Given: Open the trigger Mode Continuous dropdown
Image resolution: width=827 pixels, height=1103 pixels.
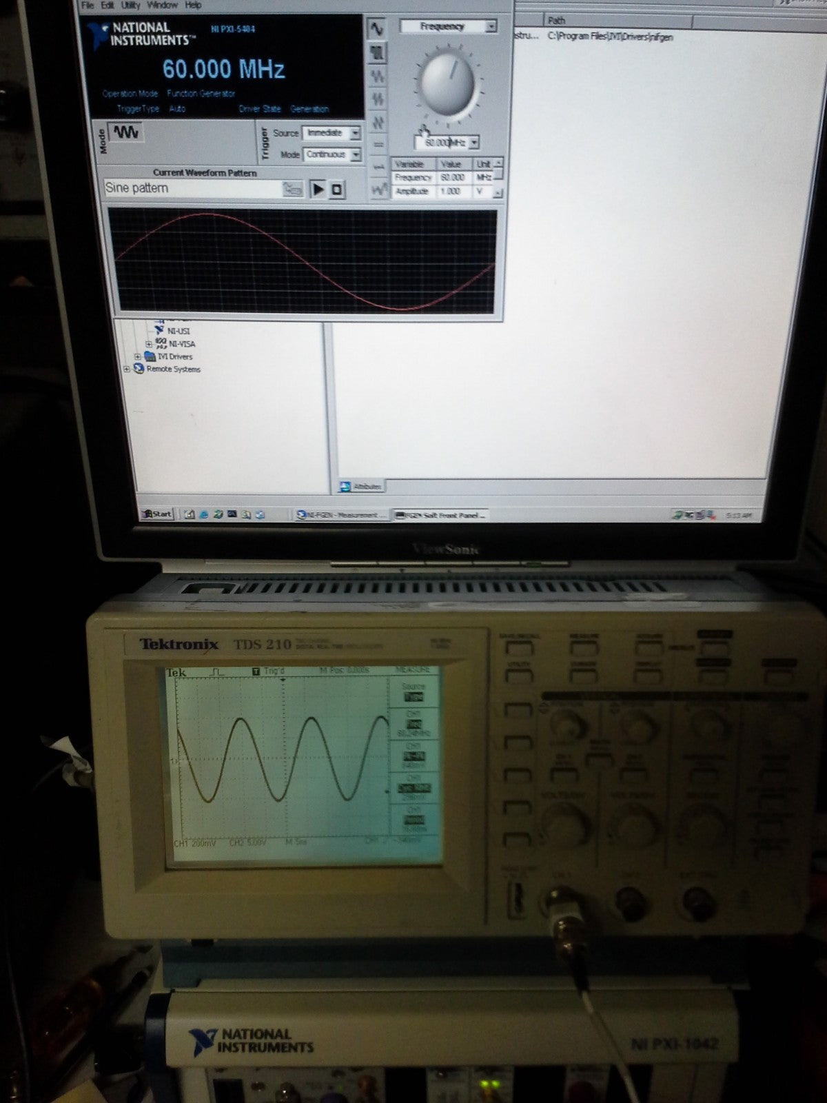Looking at the screenshot, I should (x=356, y=154).
